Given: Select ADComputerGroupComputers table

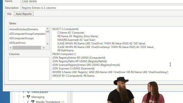Looking at the screenshot, I should [27, 34].
